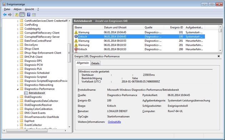The height and width of the screenshot is (140, 225).
Task: Click the DiskDiagnostic folder icon
Action: pyautogui.click(x=21, y=97)
